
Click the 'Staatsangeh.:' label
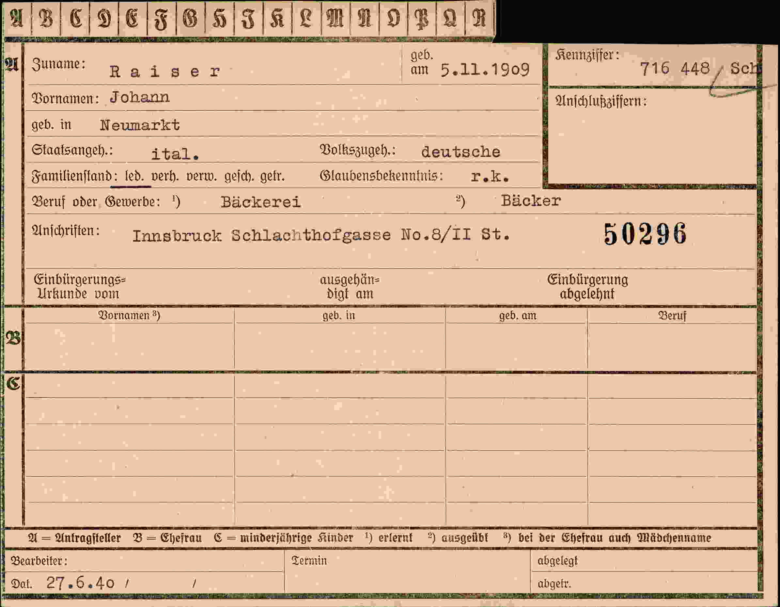72,150
